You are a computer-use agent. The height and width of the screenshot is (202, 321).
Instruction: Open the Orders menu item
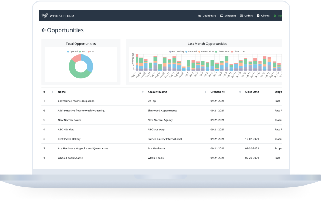246,16
